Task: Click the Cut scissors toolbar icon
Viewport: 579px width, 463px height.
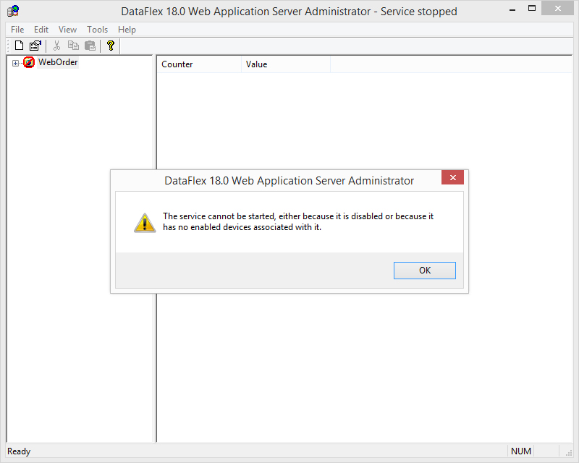Action: coord(56,46)
